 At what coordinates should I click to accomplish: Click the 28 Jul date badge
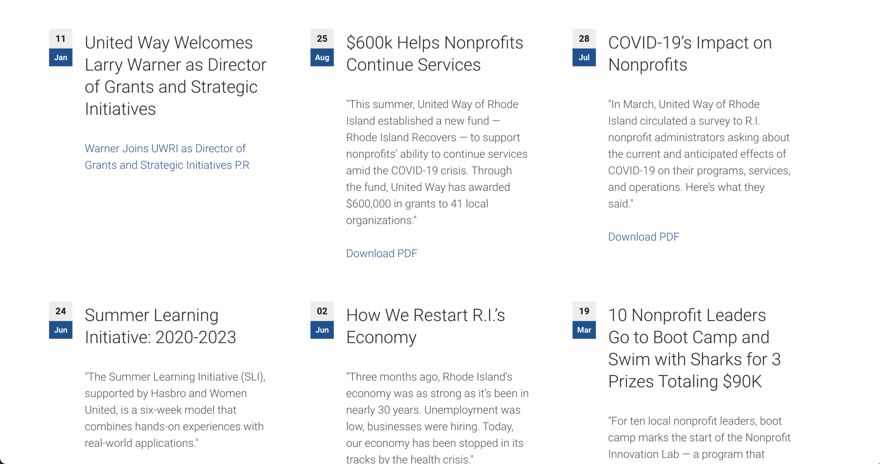click(x=584, y=48)
